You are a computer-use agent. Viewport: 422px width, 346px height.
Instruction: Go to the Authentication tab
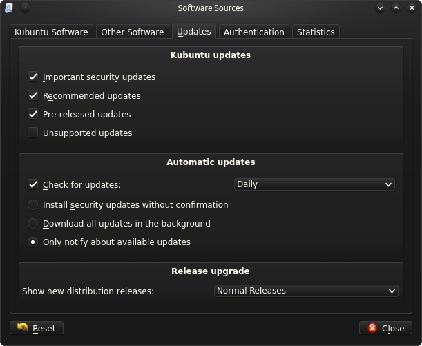253,32
